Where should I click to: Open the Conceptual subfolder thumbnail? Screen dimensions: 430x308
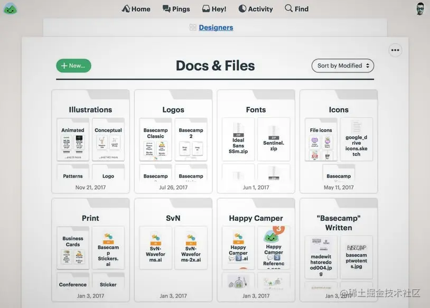[108, 139]
